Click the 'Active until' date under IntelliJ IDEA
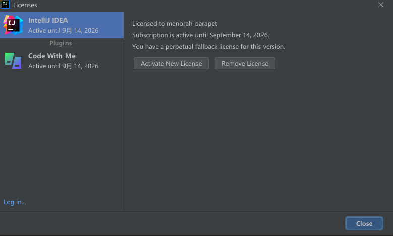 63,31
